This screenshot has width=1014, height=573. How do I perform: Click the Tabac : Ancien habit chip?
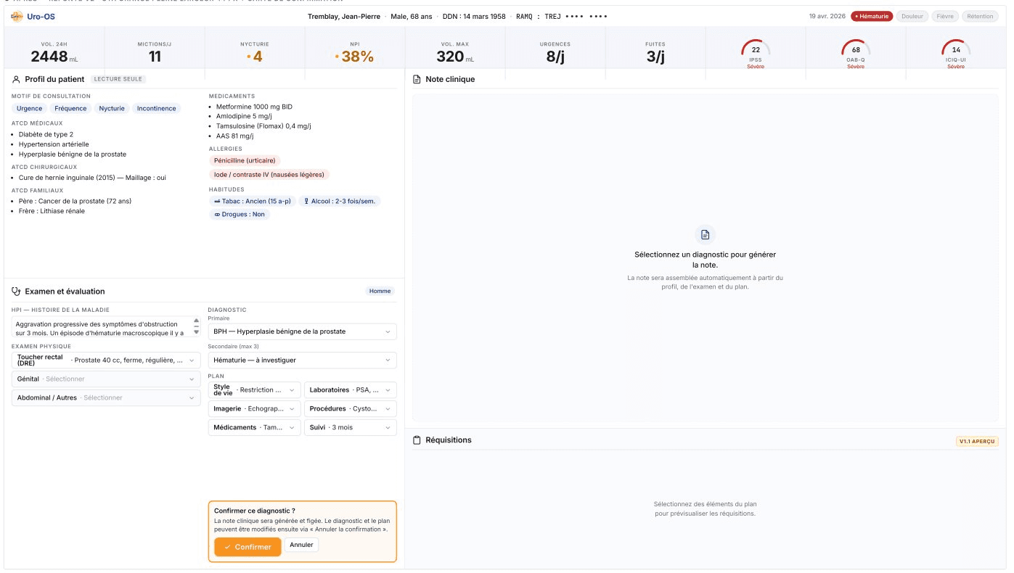coord(252,201)
